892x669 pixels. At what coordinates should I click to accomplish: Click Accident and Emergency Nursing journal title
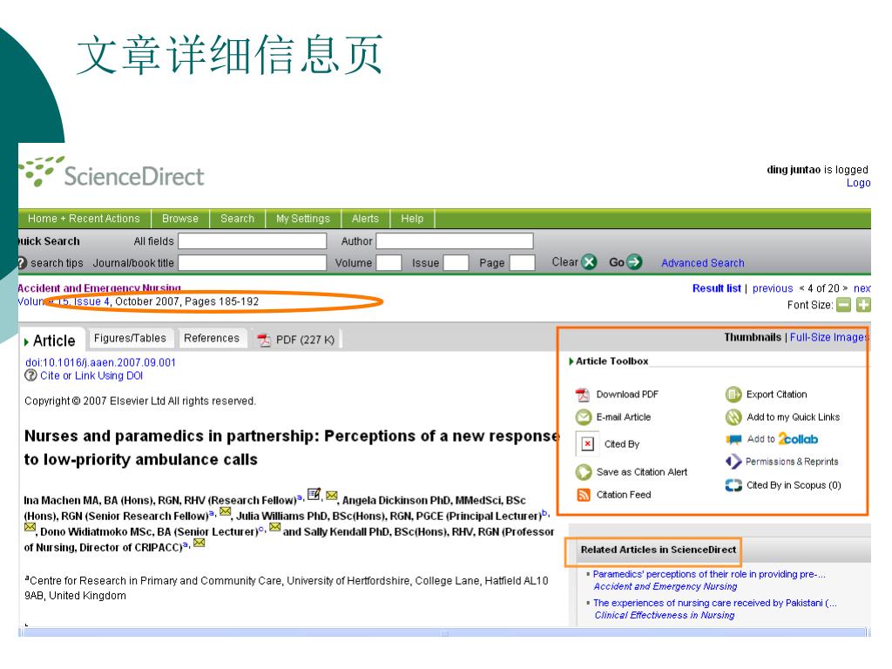click(x=99, y=287)
